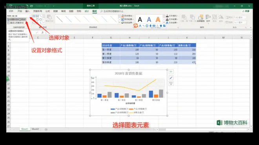Select table cell 第一季度
259x145 pixels.
pos(111,50)
